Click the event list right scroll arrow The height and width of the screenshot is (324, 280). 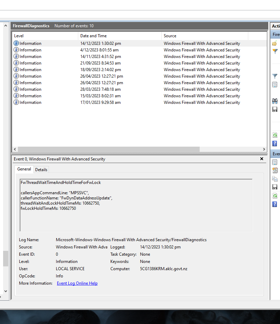coord(264,149)
